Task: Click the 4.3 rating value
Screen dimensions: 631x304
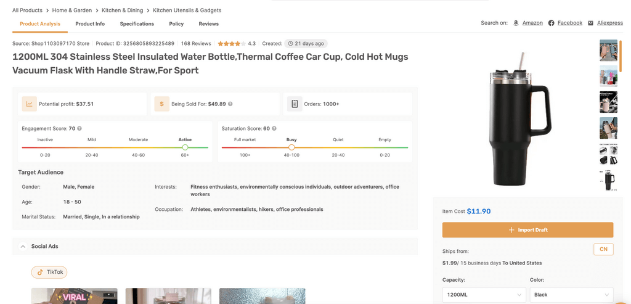Action: click(251, 44)
